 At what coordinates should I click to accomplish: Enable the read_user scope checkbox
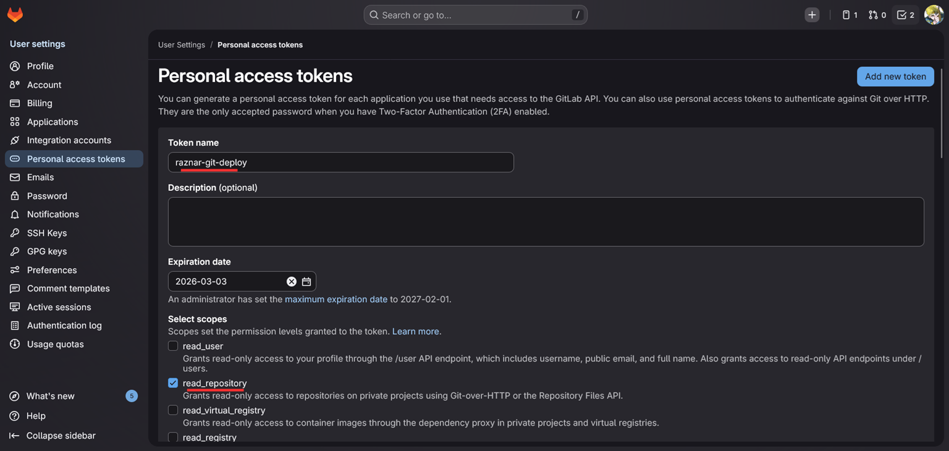click(173, 346)
